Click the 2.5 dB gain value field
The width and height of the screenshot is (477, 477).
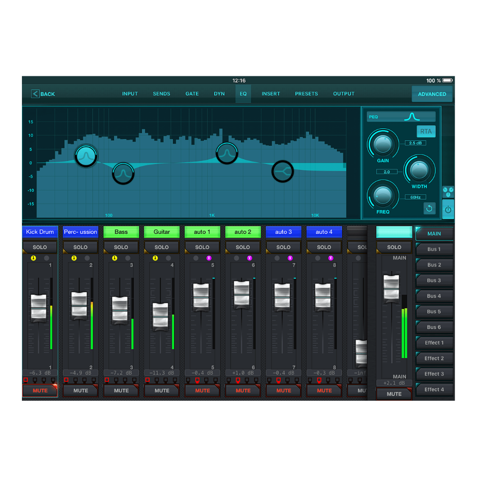[415, 142]
